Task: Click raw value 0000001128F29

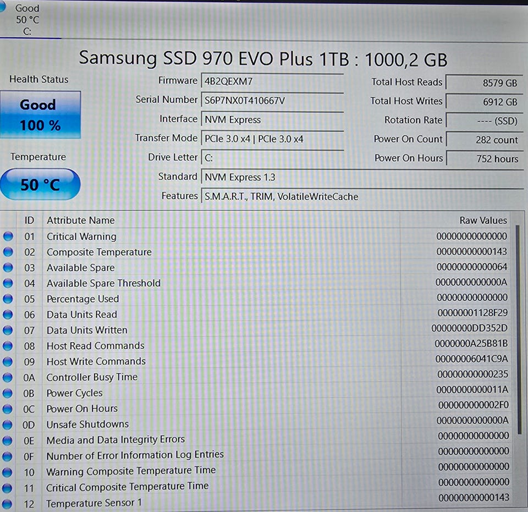Action: [x=472, y=313]
